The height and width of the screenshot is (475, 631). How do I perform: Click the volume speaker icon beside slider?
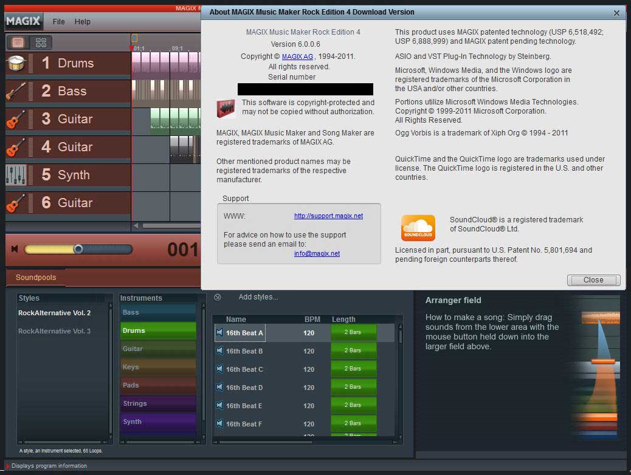tap(15, 249)
